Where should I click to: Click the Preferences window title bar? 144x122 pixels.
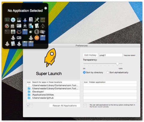point(82,45)
